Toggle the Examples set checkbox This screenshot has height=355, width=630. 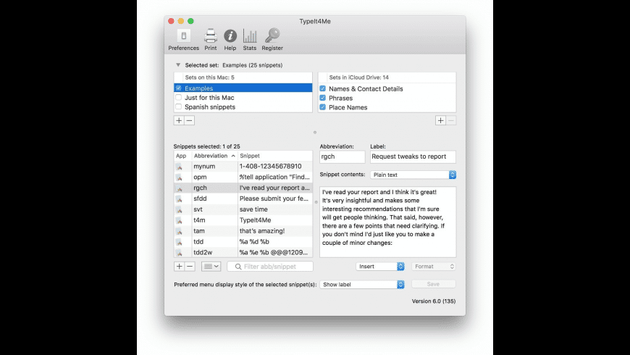(178, 88)
